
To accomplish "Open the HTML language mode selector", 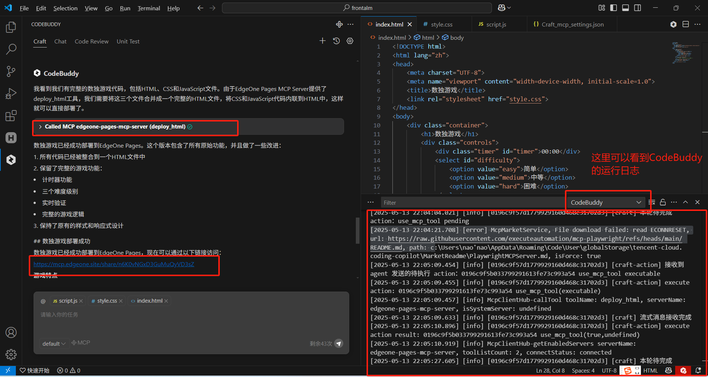I will pos(650,370).
